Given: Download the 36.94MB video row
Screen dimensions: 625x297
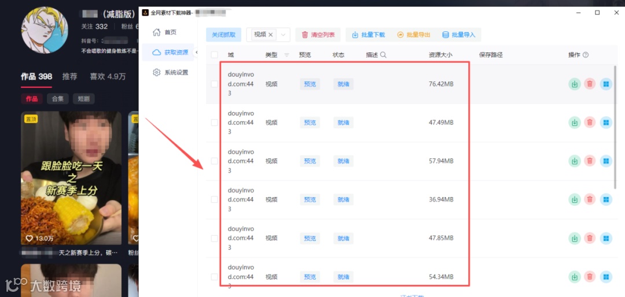Looking at the screenshot, I should (575, 199).
